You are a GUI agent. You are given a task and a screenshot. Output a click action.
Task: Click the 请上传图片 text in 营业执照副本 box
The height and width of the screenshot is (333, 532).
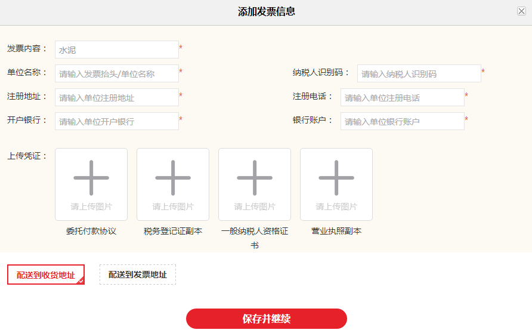(336, 206)
